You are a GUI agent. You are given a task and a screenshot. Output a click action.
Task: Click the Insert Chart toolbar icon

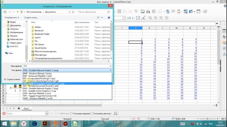(148, 12)
